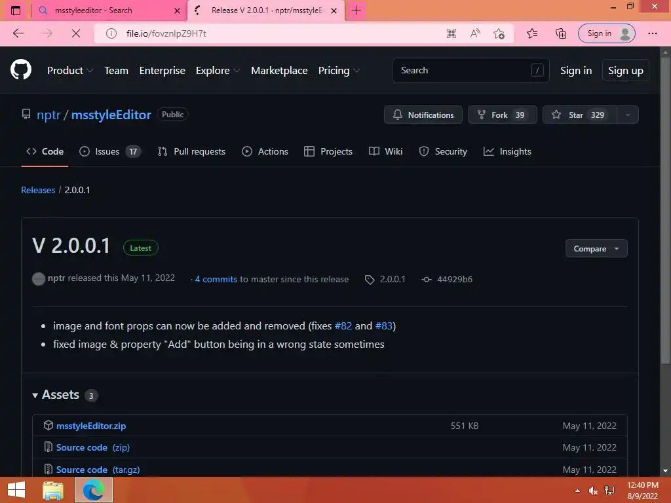The width and height of the screenshot is (671, 503).
Task: Star the msstyleEditor repository
Action: point(580,115)
